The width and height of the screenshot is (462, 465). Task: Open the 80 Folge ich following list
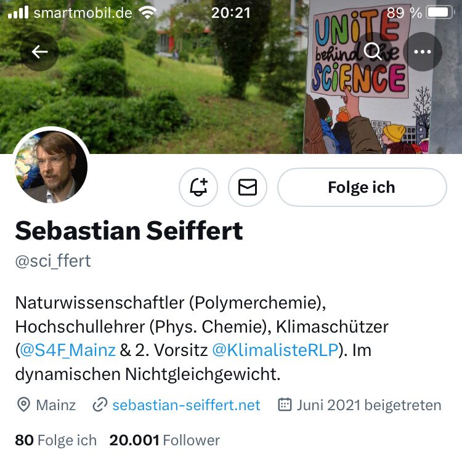pos(56,440)
